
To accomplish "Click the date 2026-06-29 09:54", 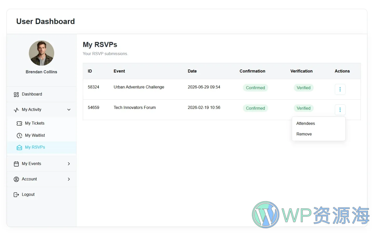I will (x=204, y=87).
